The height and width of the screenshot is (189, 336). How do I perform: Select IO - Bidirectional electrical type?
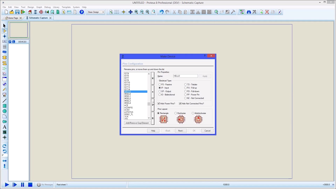[167, 95]
